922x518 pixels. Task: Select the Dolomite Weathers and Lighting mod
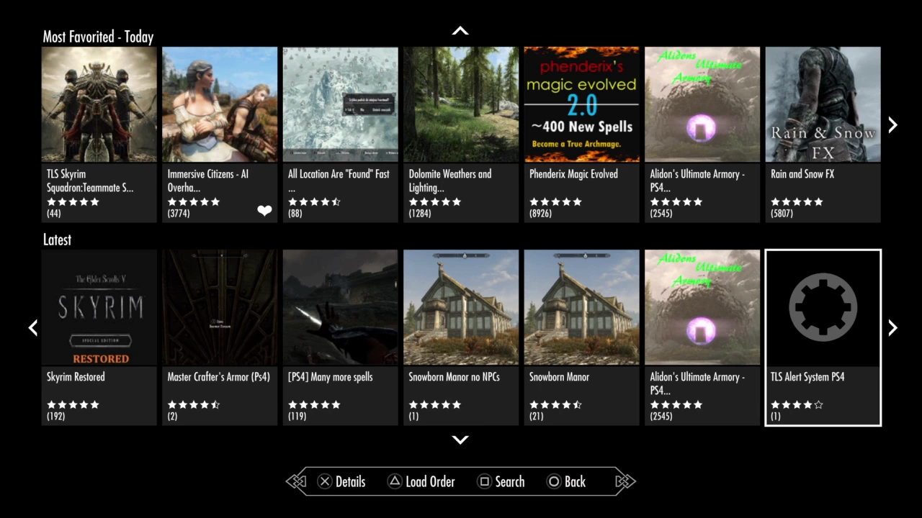pyautogui.click(x=461, y=135)
